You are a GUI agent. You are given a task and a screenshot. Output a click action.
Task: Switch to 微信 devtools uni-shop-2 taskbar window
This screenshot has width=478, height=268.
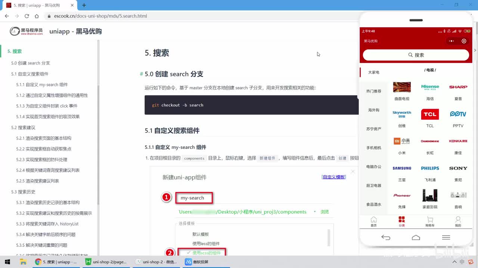[x=157, y=262]
